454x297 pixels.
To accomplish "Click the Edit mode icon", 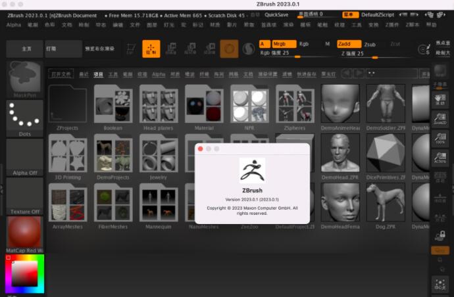I will (131, 49).
